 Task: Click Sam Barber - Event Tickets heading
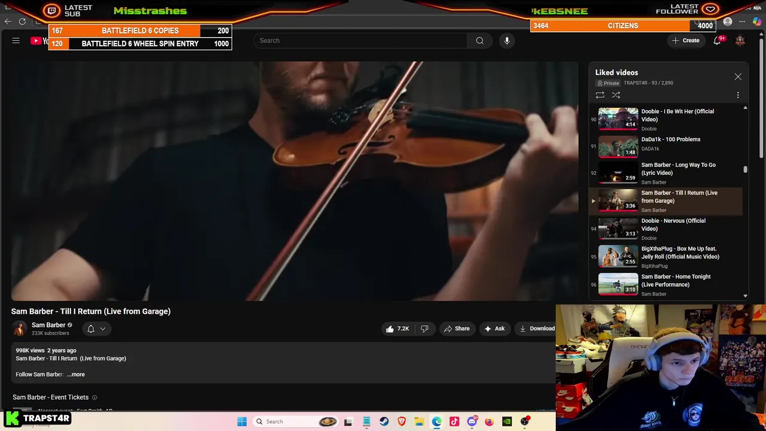point(50,397)
